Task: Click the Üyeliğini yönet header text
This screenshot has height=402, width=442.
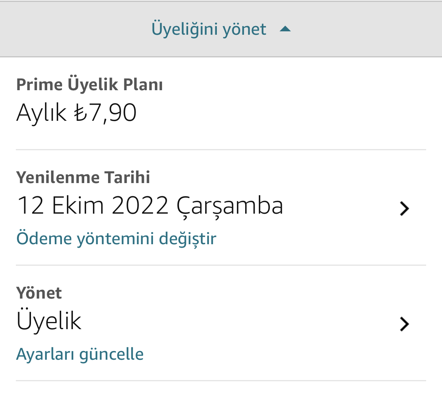Action: pyautogui.click(x=209, y=29)
